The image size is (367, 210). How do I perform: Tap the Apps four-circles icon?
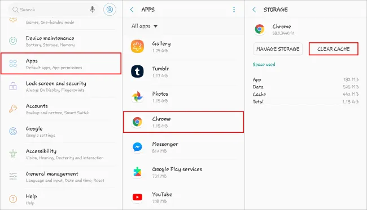click(13, 64)
